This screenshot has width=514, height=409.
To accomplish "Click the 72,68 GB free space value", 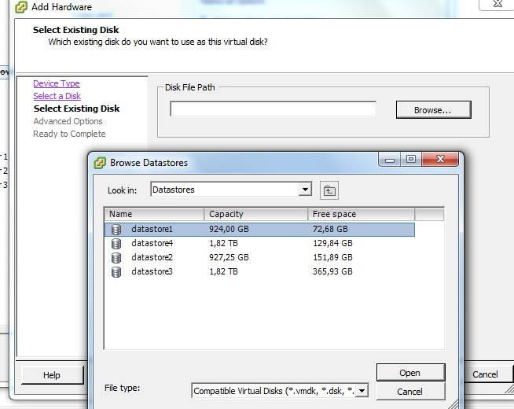I will 330,229.
